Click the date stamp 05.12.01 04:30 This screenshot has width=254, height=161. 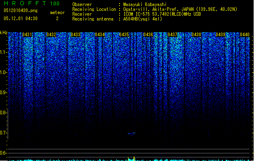(x=21, y=19)
